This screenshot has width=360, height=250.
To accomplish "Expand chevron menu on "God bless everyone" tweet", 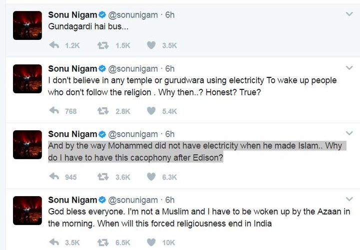I will [x=349, y=199].
